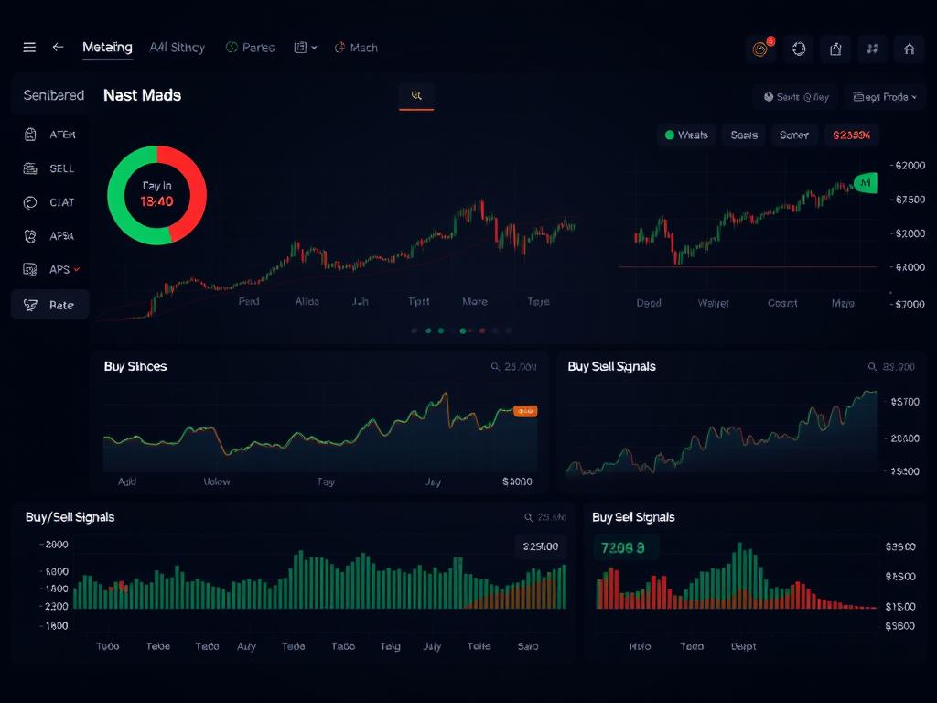Expand the APS sidebar chevron
The height and width of the screenshot is (703, 937).
pos(77,270)
